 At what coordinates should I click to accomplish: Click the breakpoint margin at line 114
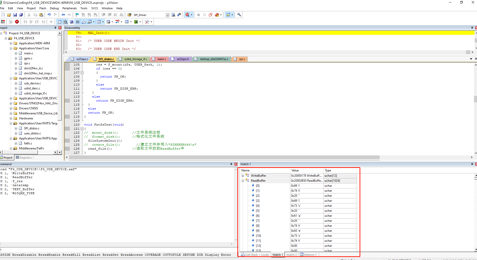coord(67,101)
